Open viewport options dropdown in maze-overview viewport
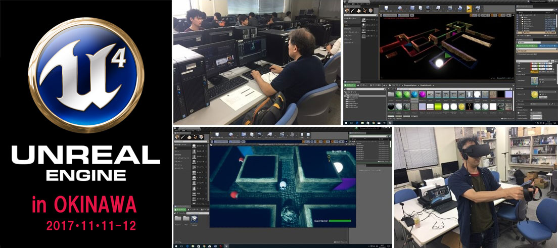 point(381,15)
